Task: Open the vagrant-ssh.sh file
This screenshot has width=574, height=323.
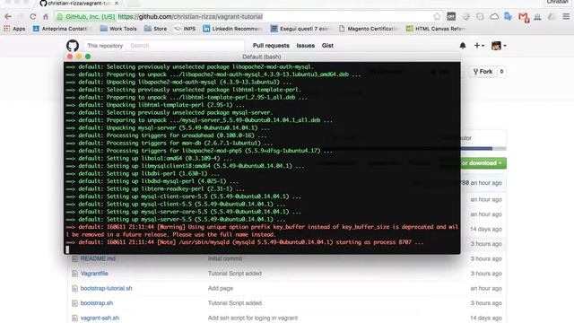Action: point(100,318)
